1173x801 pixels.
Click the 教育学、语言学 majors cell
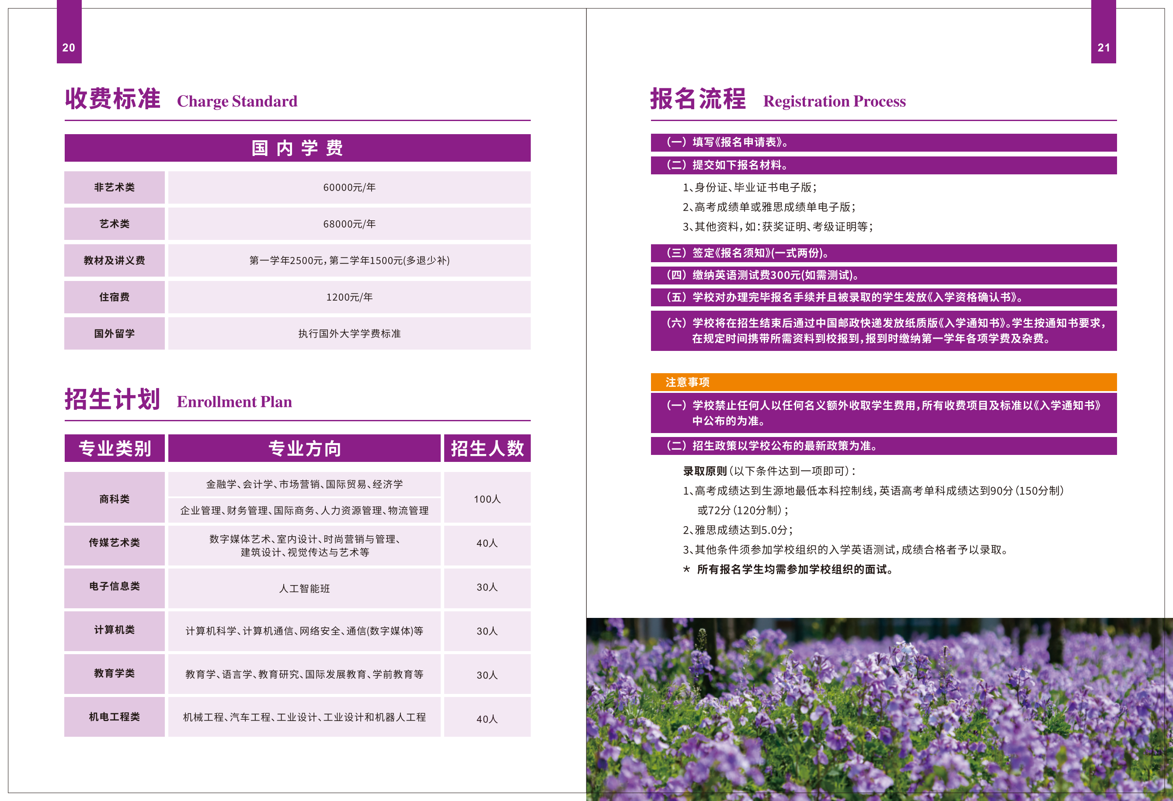tap(304, 674)
